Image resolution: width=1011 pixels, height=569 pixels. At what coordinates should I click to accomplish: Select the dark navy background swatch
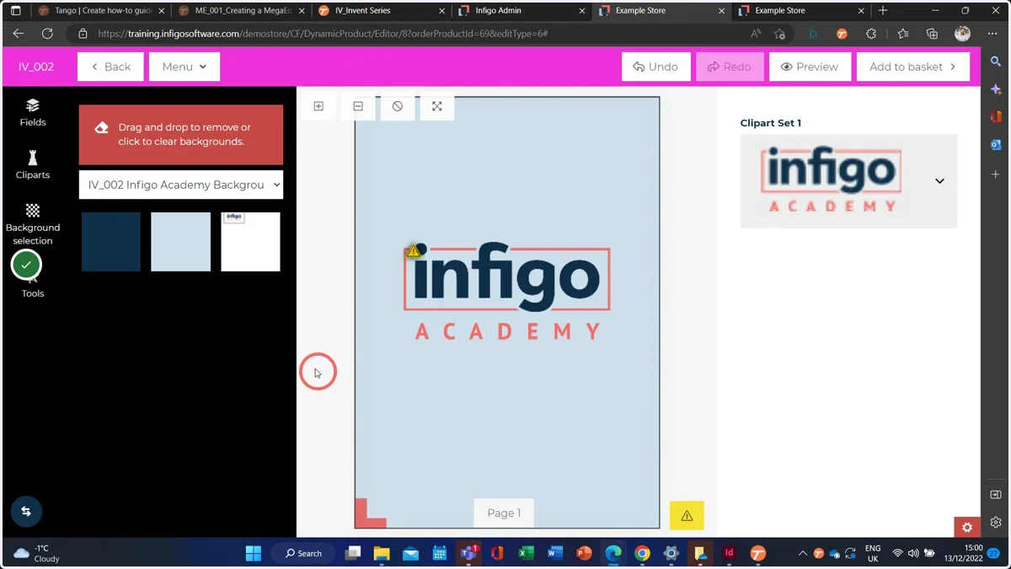click(x=111, y=242)
